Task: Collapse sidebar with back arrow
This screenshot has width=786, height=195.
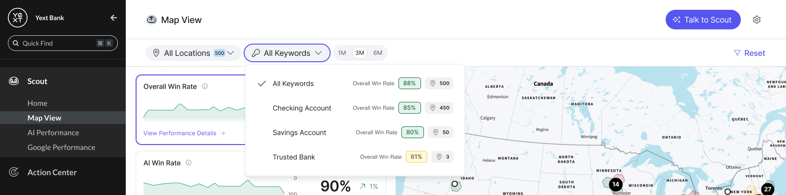Action: click(x=113, y=18)
